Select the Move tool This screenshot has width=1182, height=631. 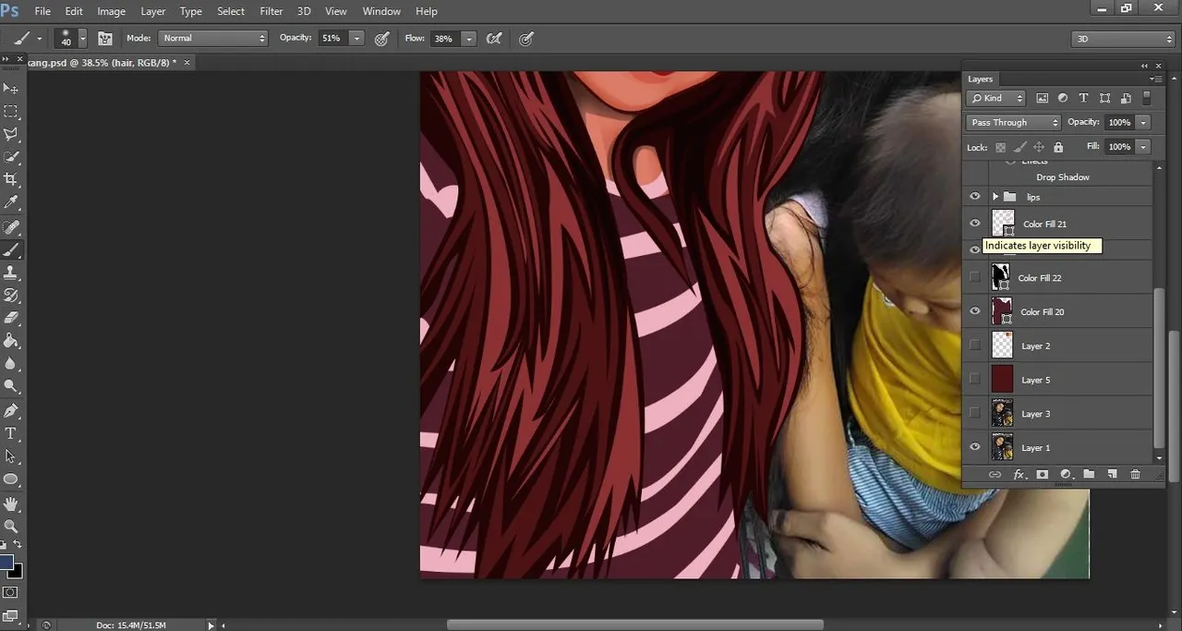(11, 89)
